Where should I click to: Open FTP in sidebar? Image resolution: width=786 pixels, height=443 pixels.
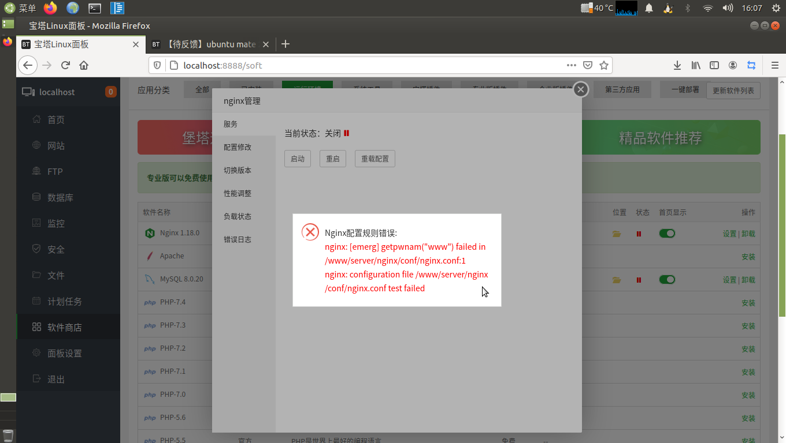68,171
